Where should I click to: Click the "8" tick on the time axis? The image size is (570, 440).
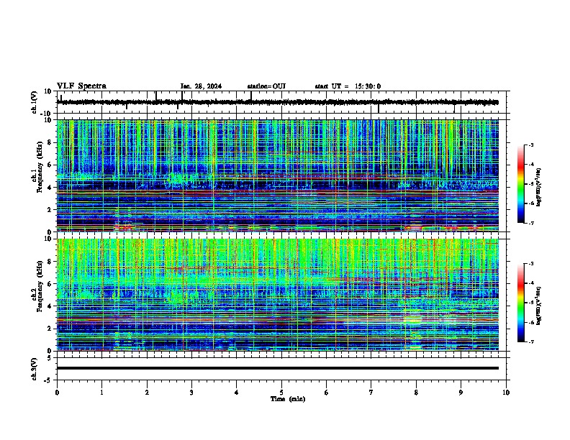416,393
